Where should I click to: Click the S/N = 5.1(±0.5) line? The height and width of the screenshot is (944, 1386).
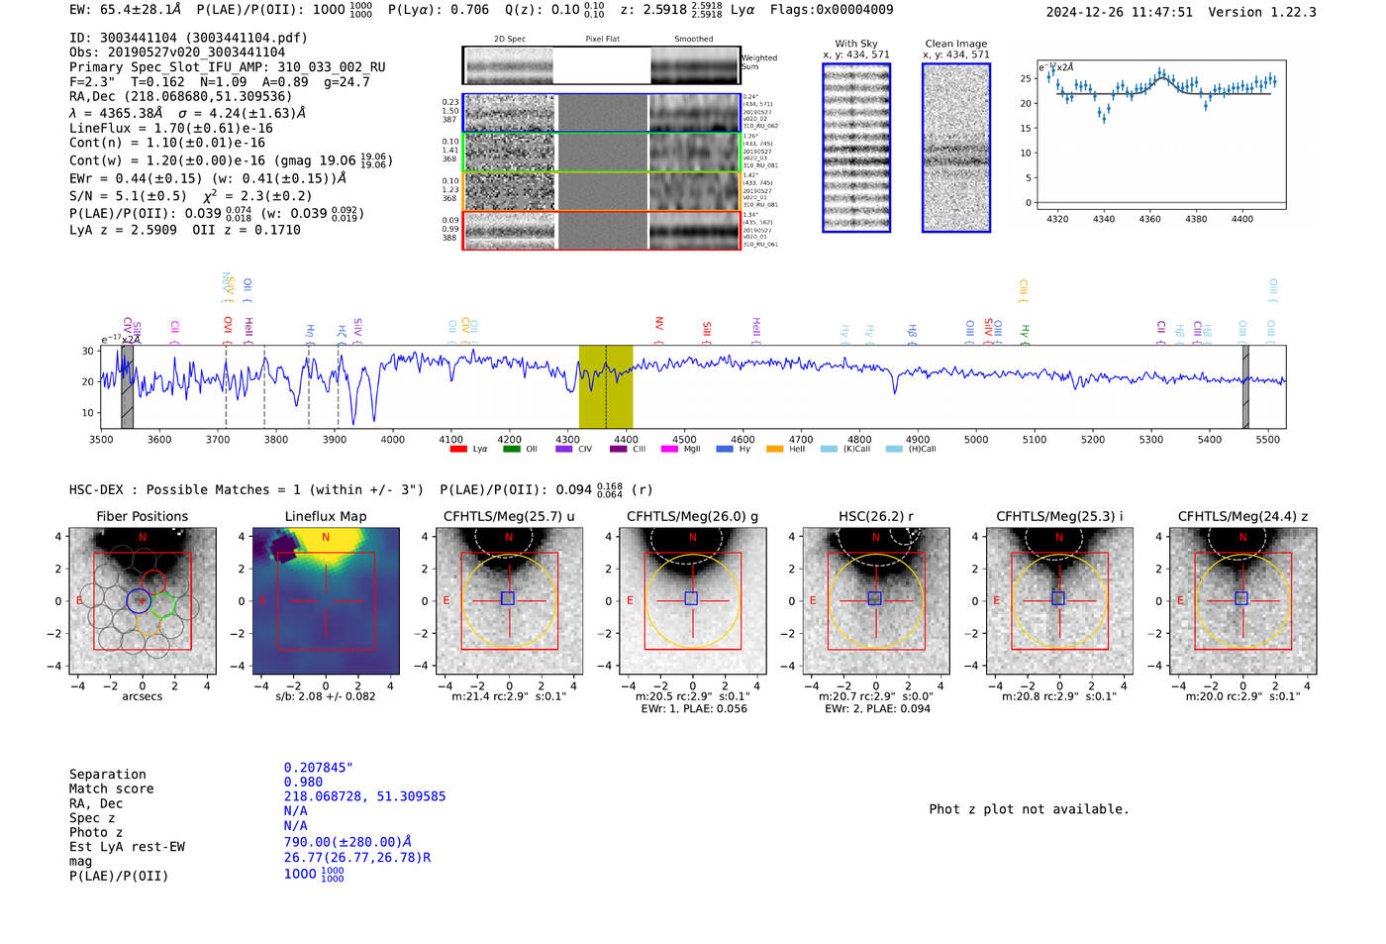pyautogui.click(x=190, y=196)
